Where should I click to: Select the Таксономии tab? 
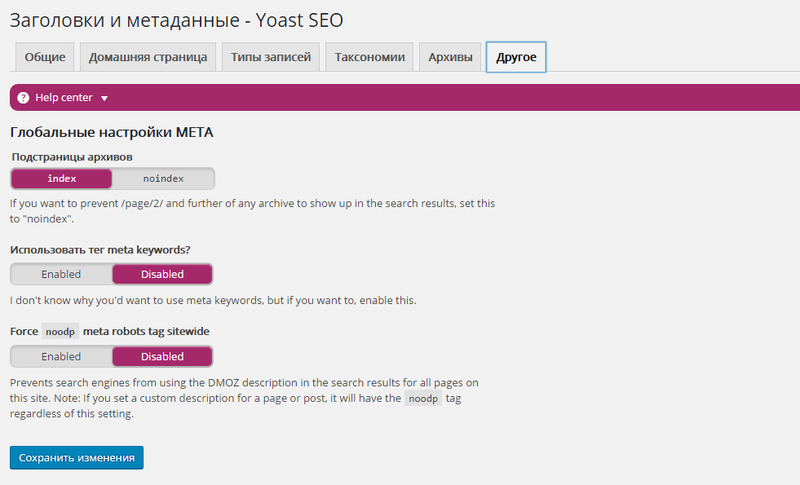click(x=369, y=56)
